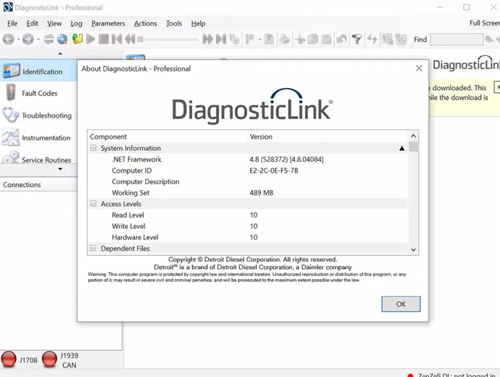Select Fault Codes in the sidebar
The image size is (500, 377).
[39, 93]
